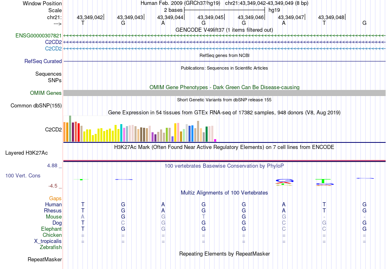The height and width of the screenshot is (269, 386).
Task: Click the Gene Expression in 54 tissues title
Action: click(x=224, y=112)
